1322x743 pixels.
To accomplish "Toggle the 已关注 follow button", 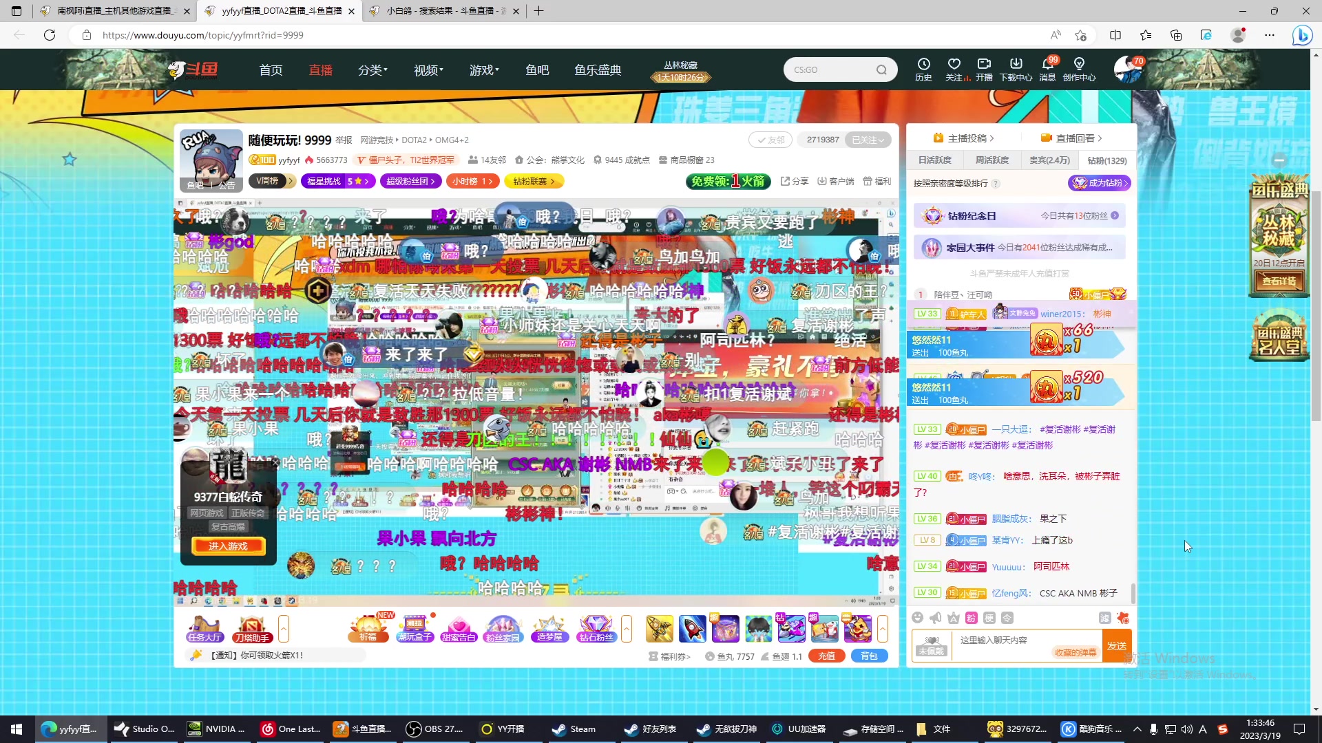I will pos(868,140).
